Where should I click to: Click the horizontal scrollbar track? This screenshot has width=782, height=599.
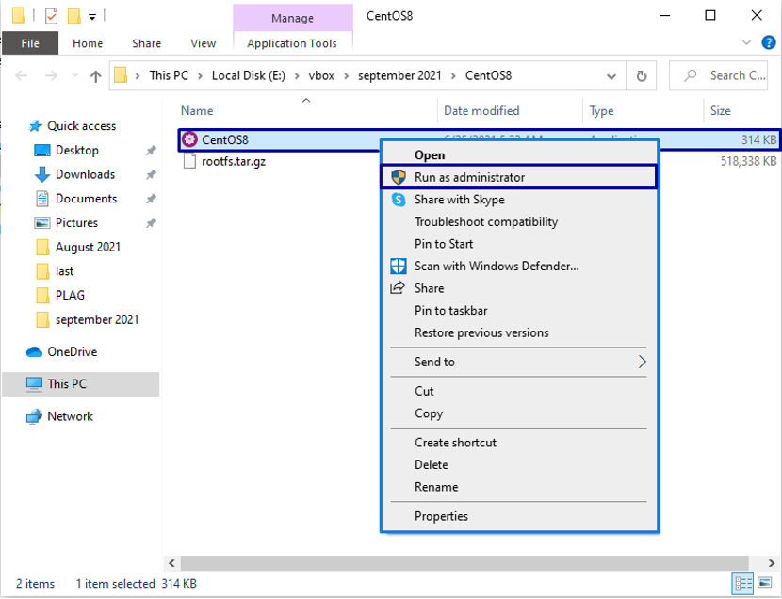point(464,563)
